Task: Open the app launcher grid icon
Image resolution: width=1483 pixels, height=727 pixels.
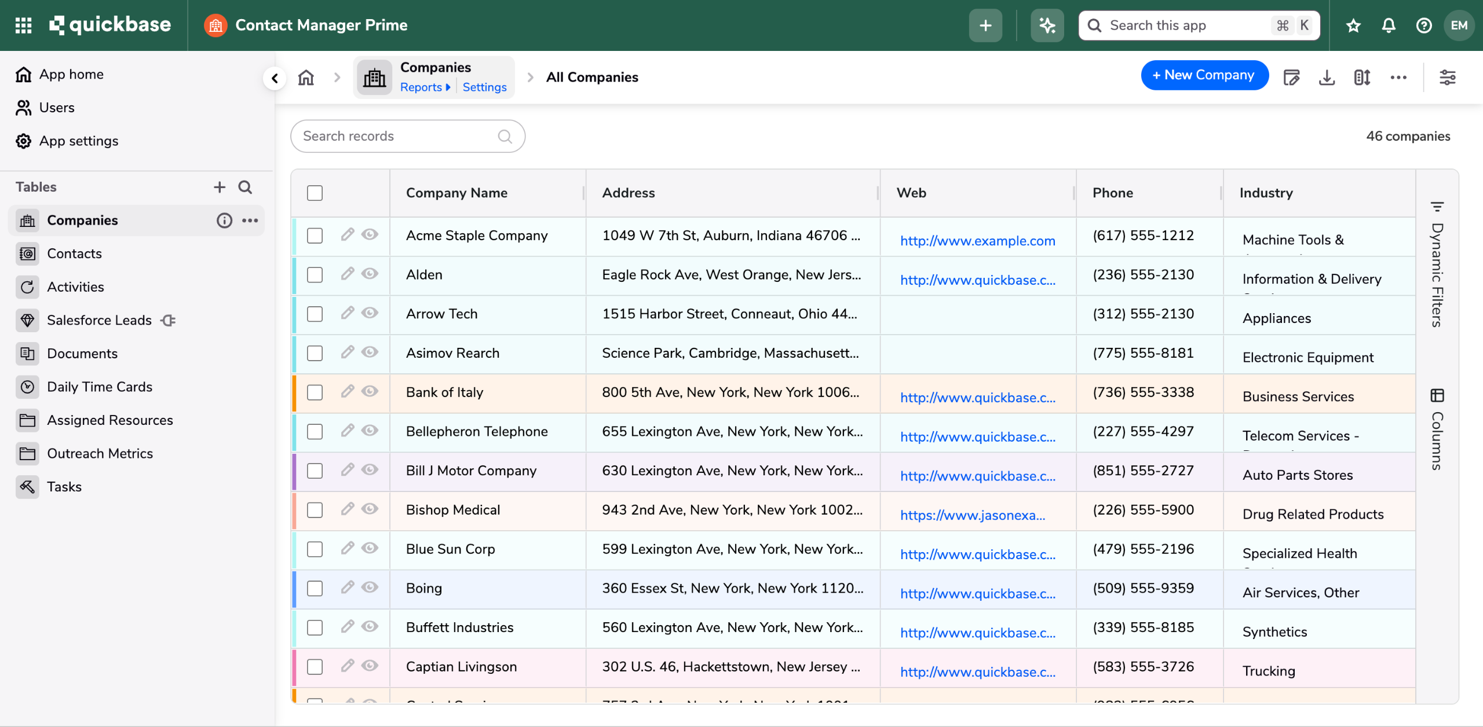Action: pyautogui.click(x=23, y=25)
